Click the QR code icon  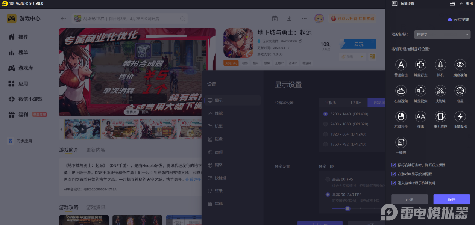pyautogui.click(x=372, y=57)
